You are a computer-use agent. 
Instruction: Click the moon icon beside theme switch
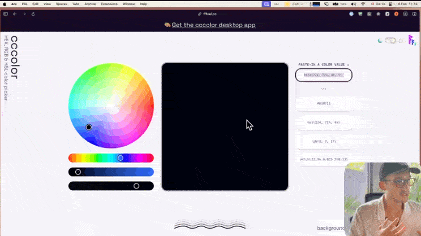point(380,41)
